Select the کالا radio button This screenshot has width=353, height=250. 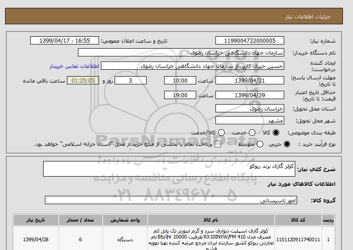coord(276,133)
